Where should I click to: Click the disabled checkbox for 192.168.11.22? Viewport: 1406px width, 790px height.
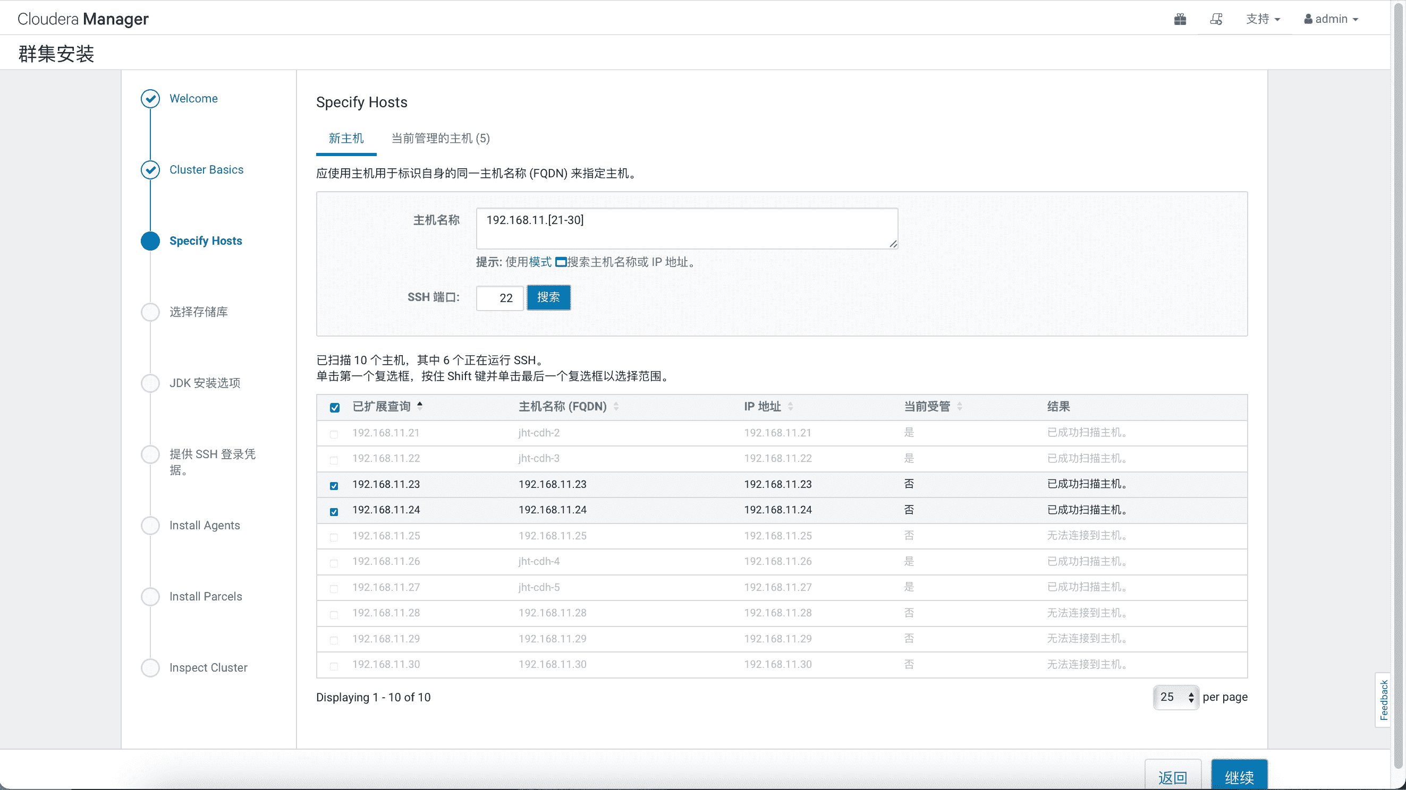(x=334, y=460)
